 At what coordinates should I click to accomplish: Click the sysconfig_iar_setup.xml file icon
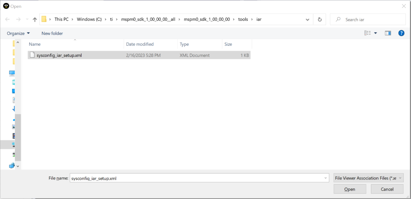(x=32, y=55)
